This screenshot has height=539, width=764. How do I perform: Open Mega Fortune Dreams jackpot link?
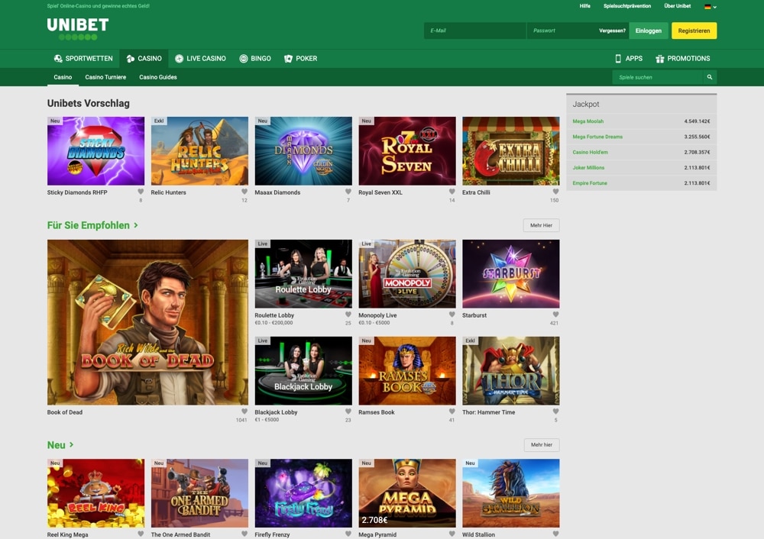point(597,137)
